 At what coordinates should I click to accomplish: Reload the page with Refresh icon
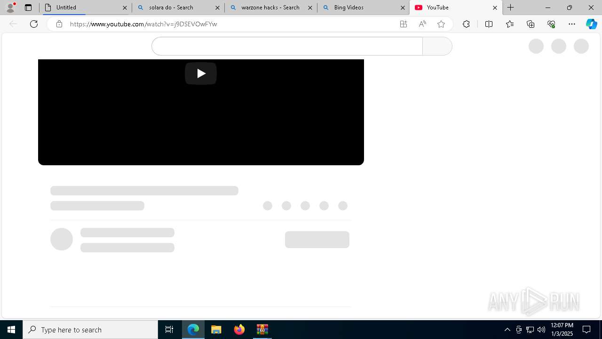click(x=34, y=24)
